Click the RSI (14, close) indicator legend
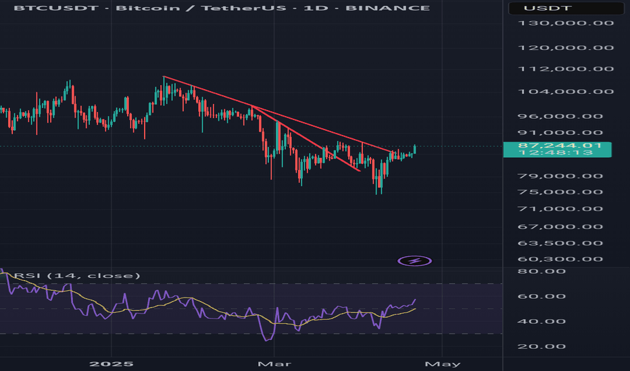 77,275
